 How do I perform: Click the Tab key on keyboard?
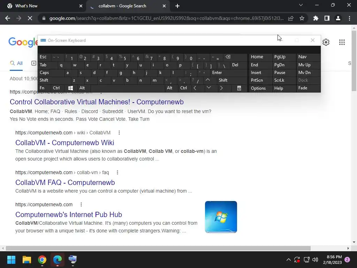point(48,65)
